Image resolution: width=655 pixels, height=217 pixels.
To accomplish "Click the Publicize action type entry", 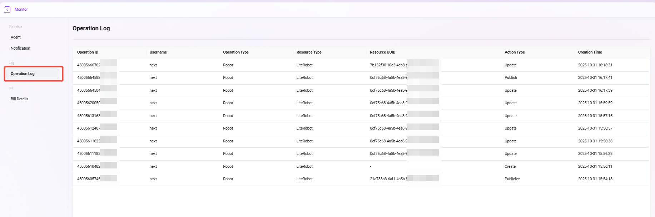I will [x=512, y=179].
